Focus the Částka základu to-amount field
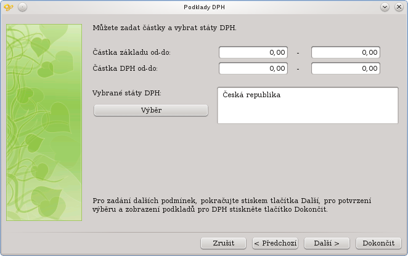The height and width of the screenshot is (256, 408). [346, 52]
